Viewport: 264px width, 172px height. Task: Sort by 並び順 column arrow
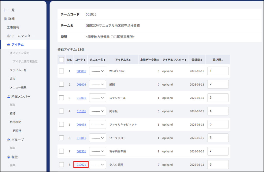click(x=222, y=60)
